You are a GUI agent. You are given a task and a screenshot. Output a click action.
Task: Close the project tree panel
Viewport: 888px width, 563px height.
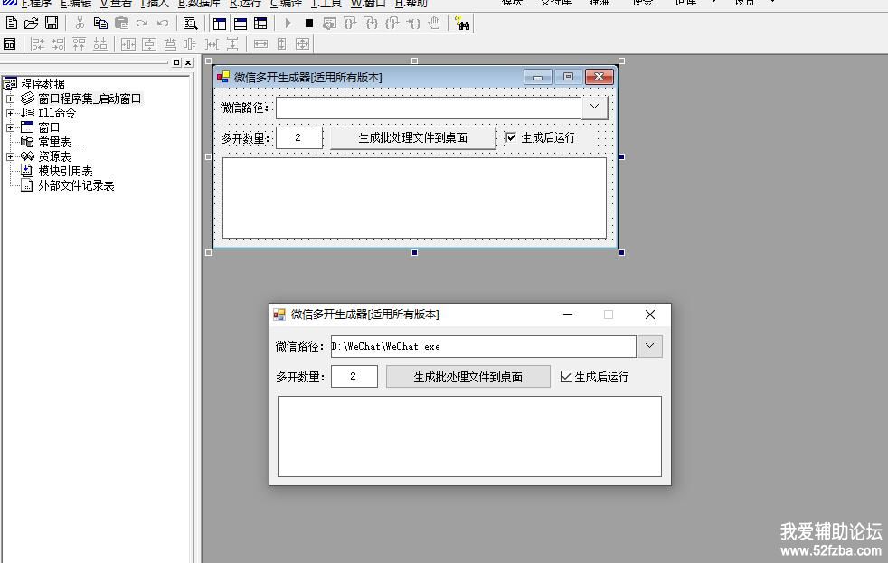click(188, 62)
